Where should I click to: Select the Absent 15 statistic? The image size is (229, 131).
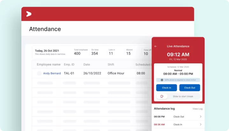(x=129, y=52)
